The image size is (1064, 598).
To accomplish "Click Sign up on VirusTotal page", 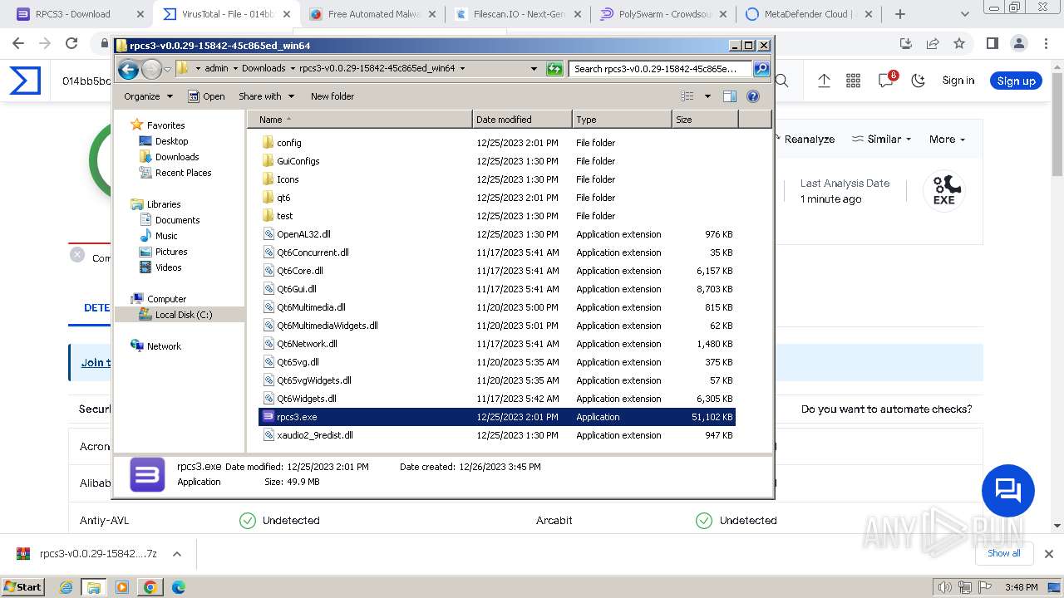I will click(1016, 81).
